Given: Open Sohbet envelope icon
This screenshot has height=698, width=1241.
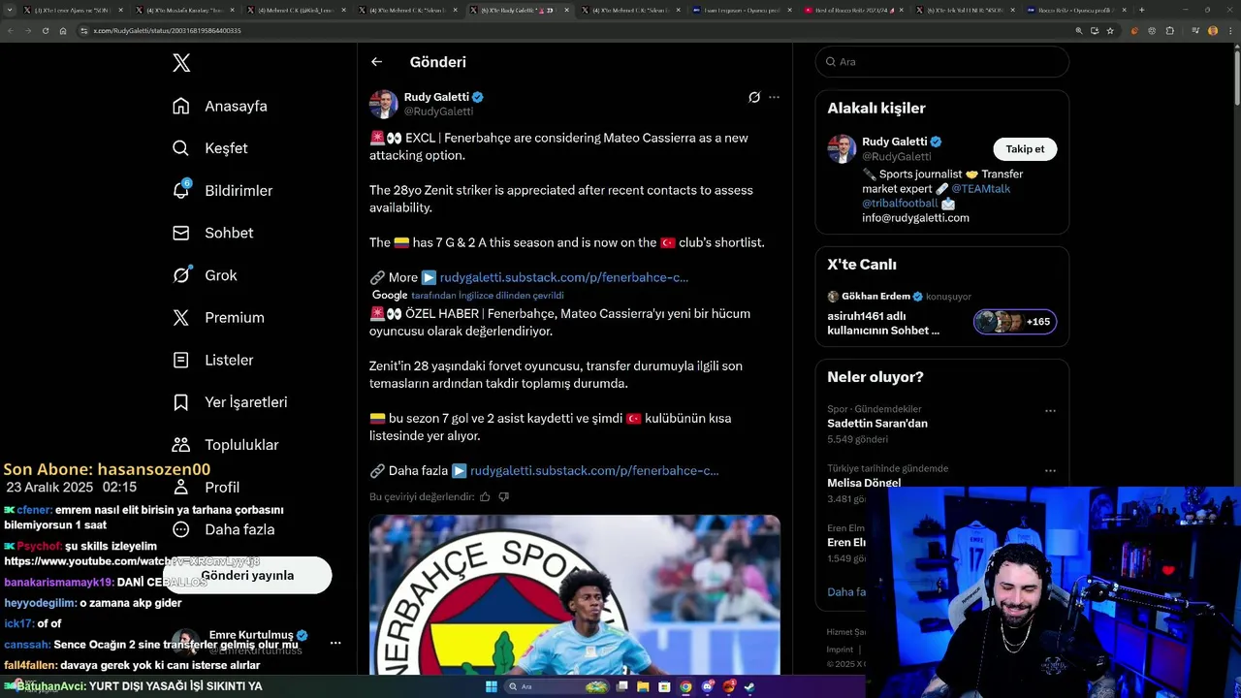Looking at the screenshot, I should click(x=181, y=233).
